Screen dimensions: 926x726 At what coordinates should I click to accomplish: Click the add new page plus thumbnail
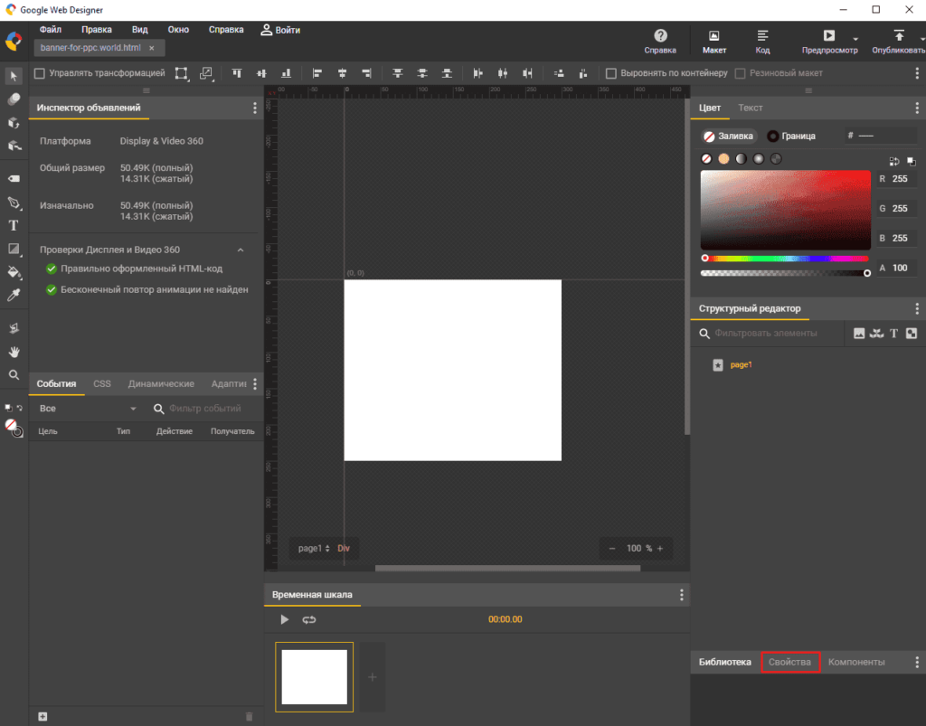click(373, 676)
